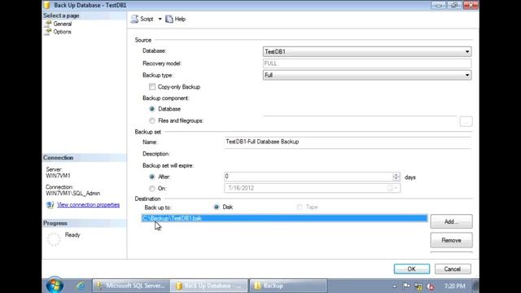
Task: Switch to Back Up Database taskbar item
Action: pyautogui.click(x=209, y=286)
